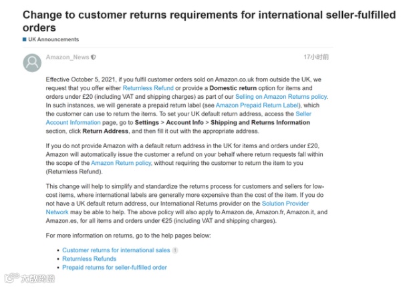Open the UK Announcements category
Viewport: 409px width, 287px height.
tap(53, 39)
